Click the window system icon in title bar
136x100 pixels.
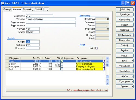[x=3, y=3]
